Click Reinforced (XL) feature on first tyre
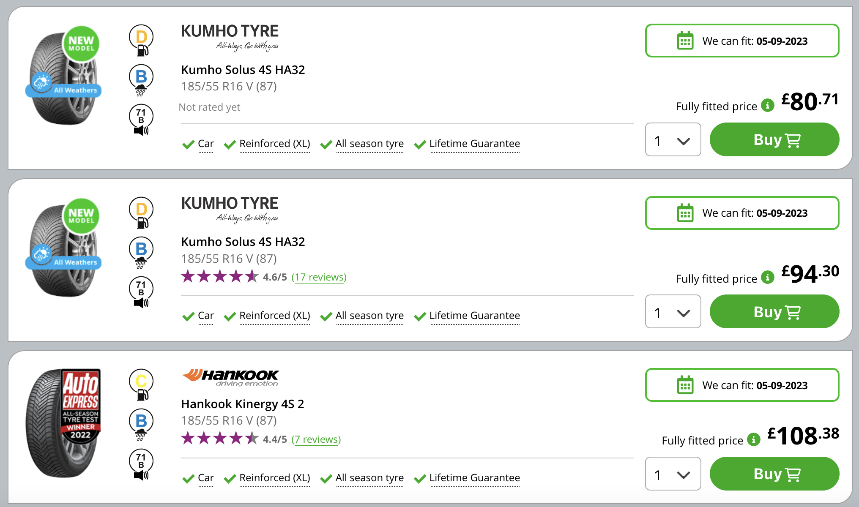The image size is (859, 507). [274, 144]
